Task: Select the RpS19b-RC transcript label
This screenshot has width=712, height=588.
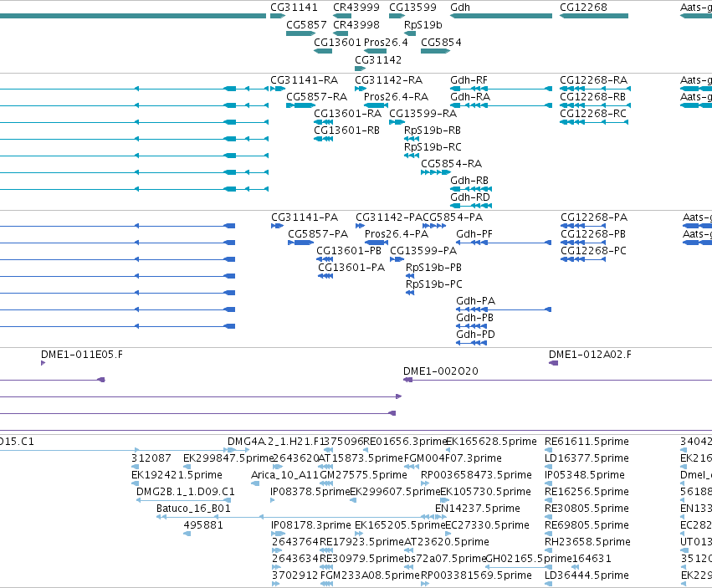Action: coord(433,147)
